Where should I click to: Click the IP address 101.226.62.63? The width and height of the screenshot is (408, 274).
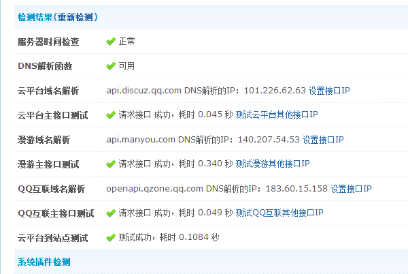pyautogui.click(x=275, y=91)
